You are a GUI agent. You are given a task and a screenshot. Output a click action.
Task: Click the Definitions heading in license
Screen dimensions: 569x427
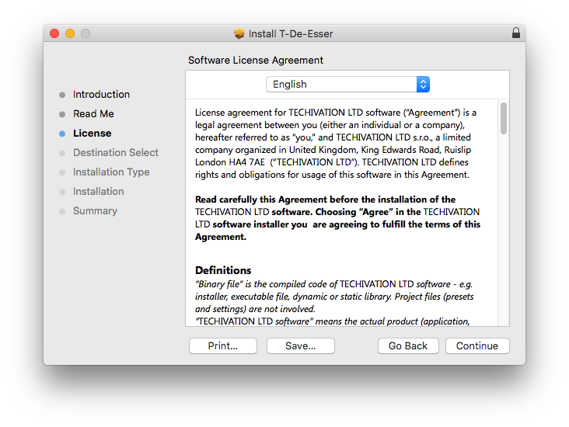point(223,270)
